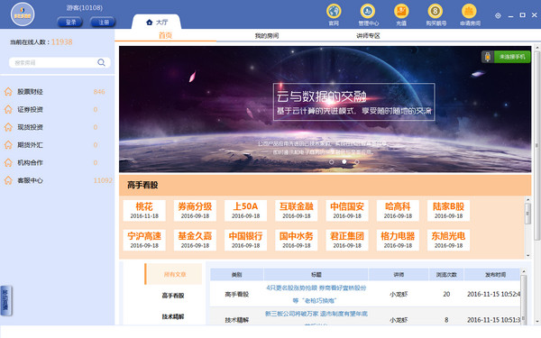Open the 国中水务 card
This screenshot has width=541, height=338.
(x=297, y=240)
